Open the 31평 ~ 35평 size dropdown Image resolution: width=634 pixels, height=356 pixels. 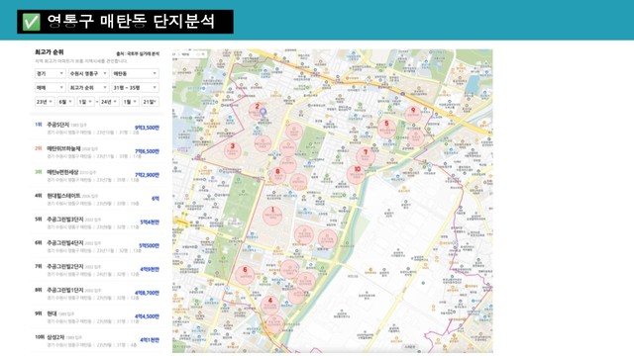135,88
